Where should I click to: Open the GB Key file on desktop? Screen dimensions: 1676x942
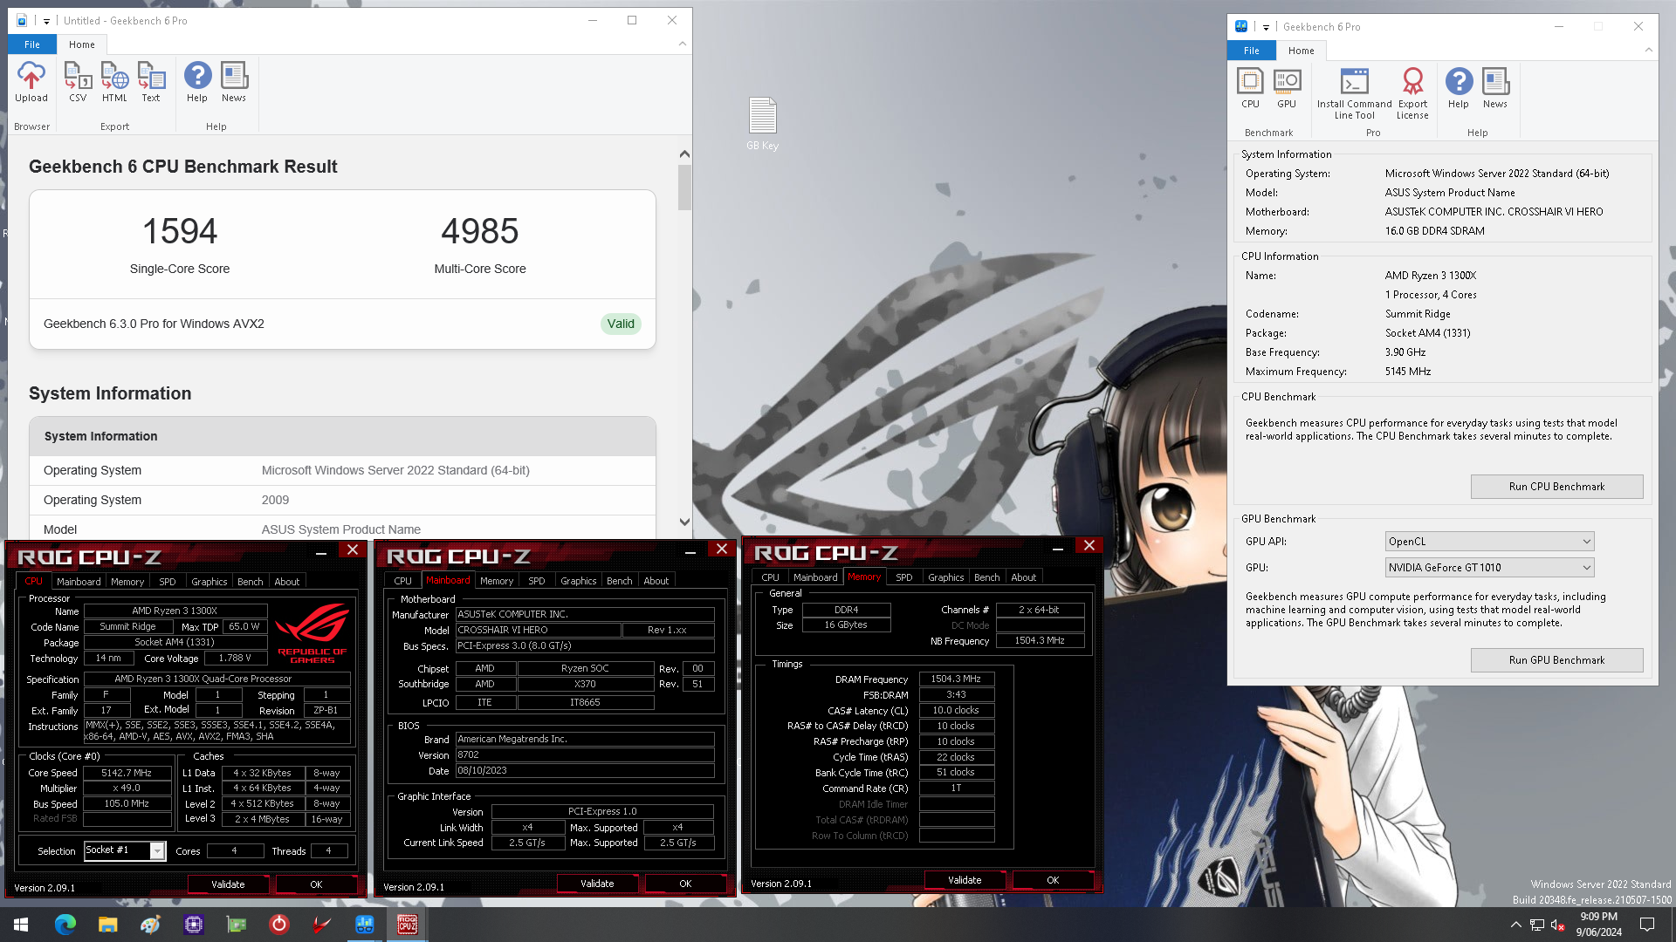762,123
